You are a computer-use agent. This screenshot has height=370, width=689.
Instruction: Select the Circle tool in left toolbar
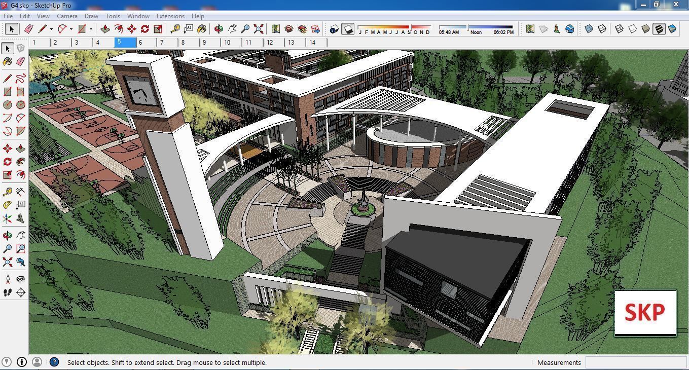point(7,105)
